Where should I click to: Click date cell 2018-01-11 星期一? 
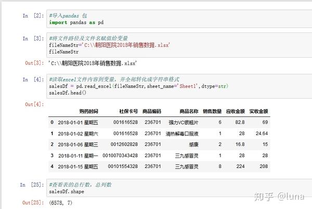(78, 155)
